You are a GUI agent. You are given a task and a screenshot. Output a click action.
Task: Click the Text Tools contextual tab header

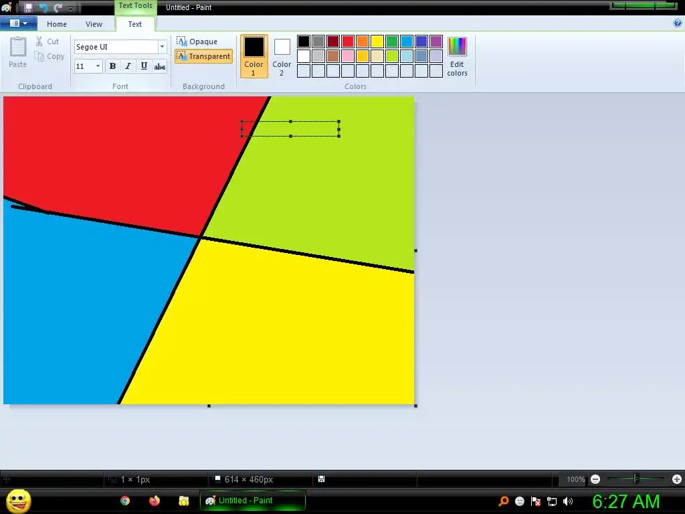click(x=135, y=6)
